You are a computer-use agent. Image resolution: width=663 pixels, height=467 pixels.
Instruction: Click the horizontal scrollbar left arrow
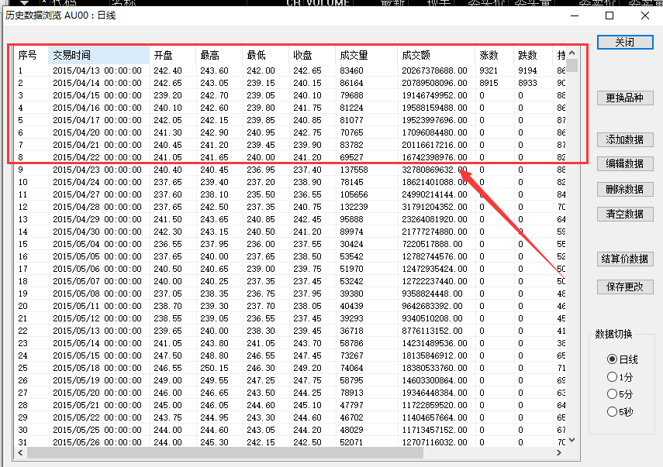[x=20, y=452]
